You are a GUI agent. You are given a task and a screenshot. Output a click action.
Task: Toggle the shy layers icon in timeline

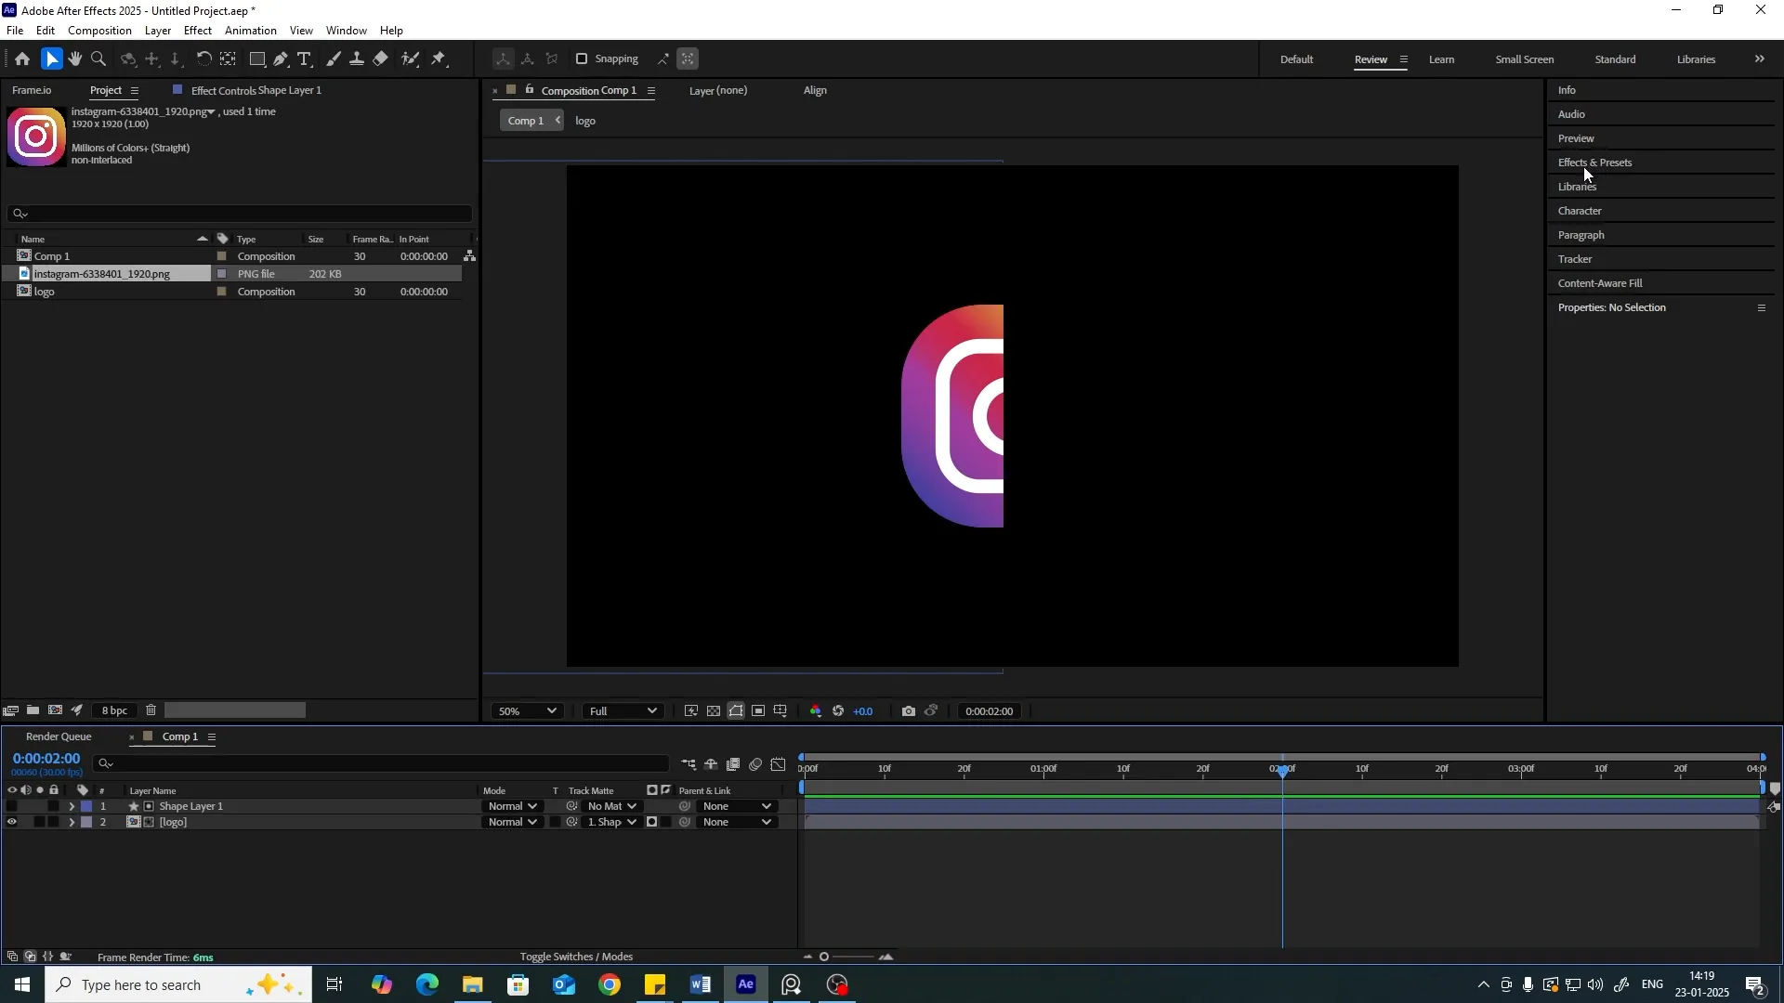711,764
